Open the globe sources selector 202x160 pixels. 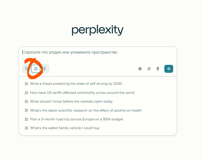[140, 69]
